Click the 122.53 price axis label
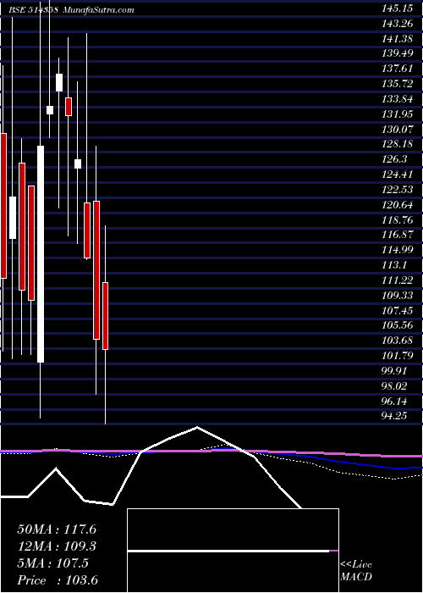This screenshot has width=423, height=593. pyautogui.click(x=399, y=190)
